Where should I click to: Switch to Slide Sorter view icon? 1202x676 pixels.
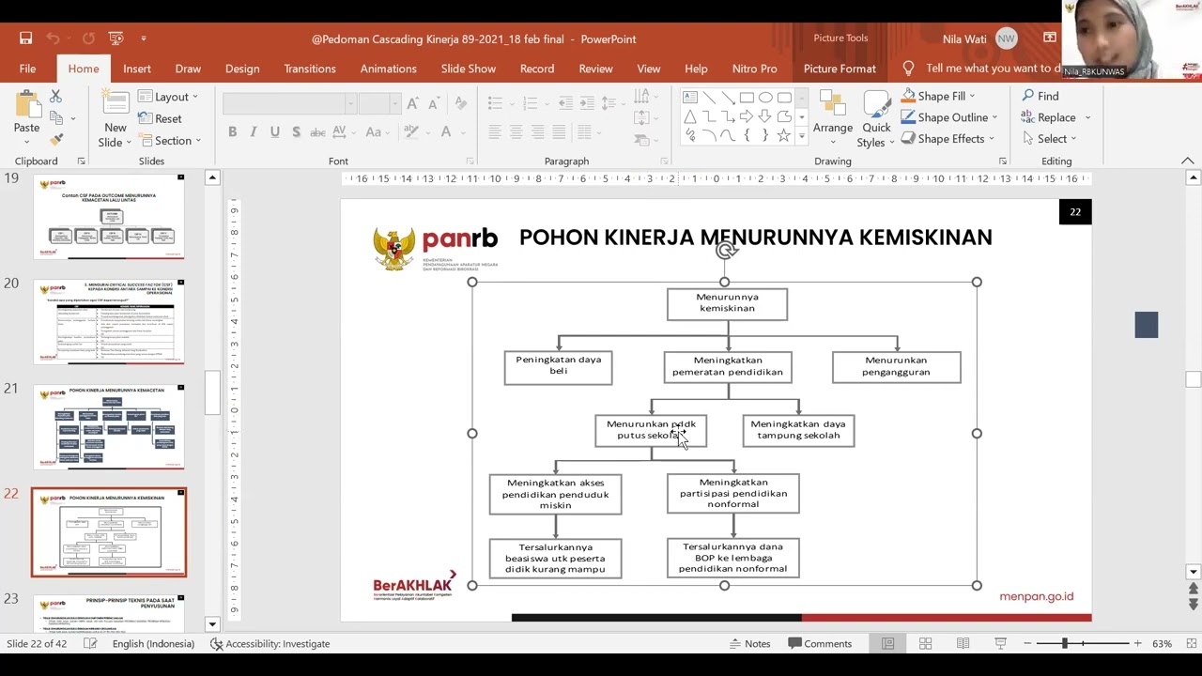[x=925, y=643]
